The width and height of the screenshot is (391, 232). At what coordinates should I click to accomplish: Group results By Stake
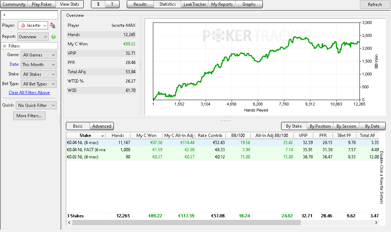294,126
